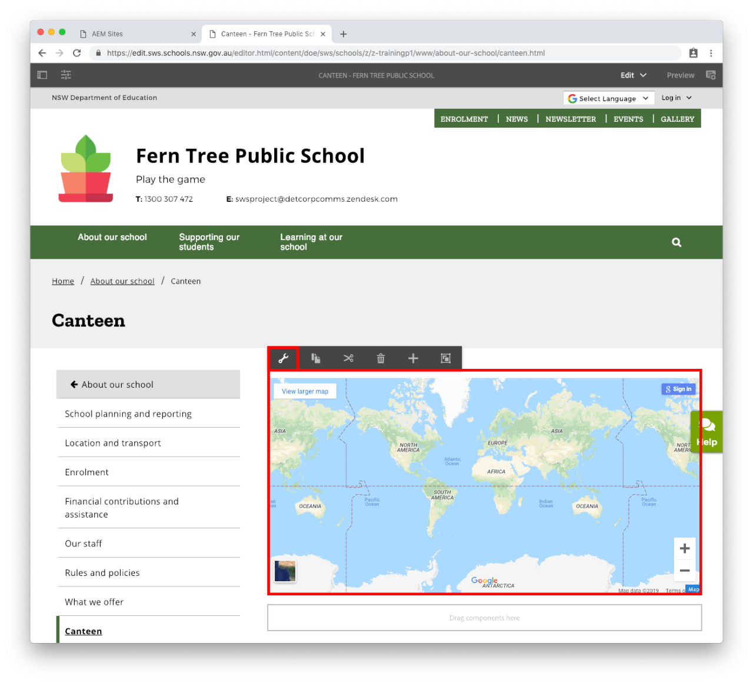This screenshot has width=753, height=683.
Task: Click map Sign in button
Action: [679, 389]
